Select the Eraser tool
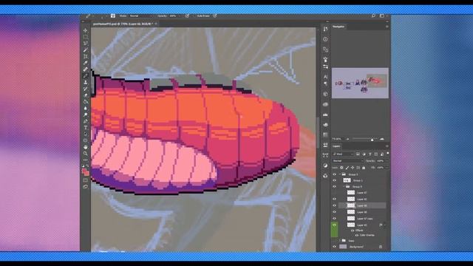The width and height of the screenshot is (473, 266). 86,95
